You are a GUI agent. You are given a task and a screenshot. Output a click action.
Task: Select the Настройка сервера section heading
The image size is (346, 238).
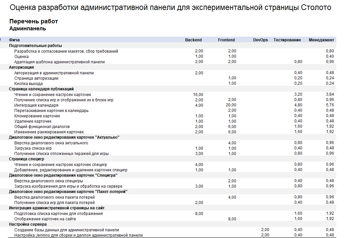pyautogui.click(x=26, y=224)
